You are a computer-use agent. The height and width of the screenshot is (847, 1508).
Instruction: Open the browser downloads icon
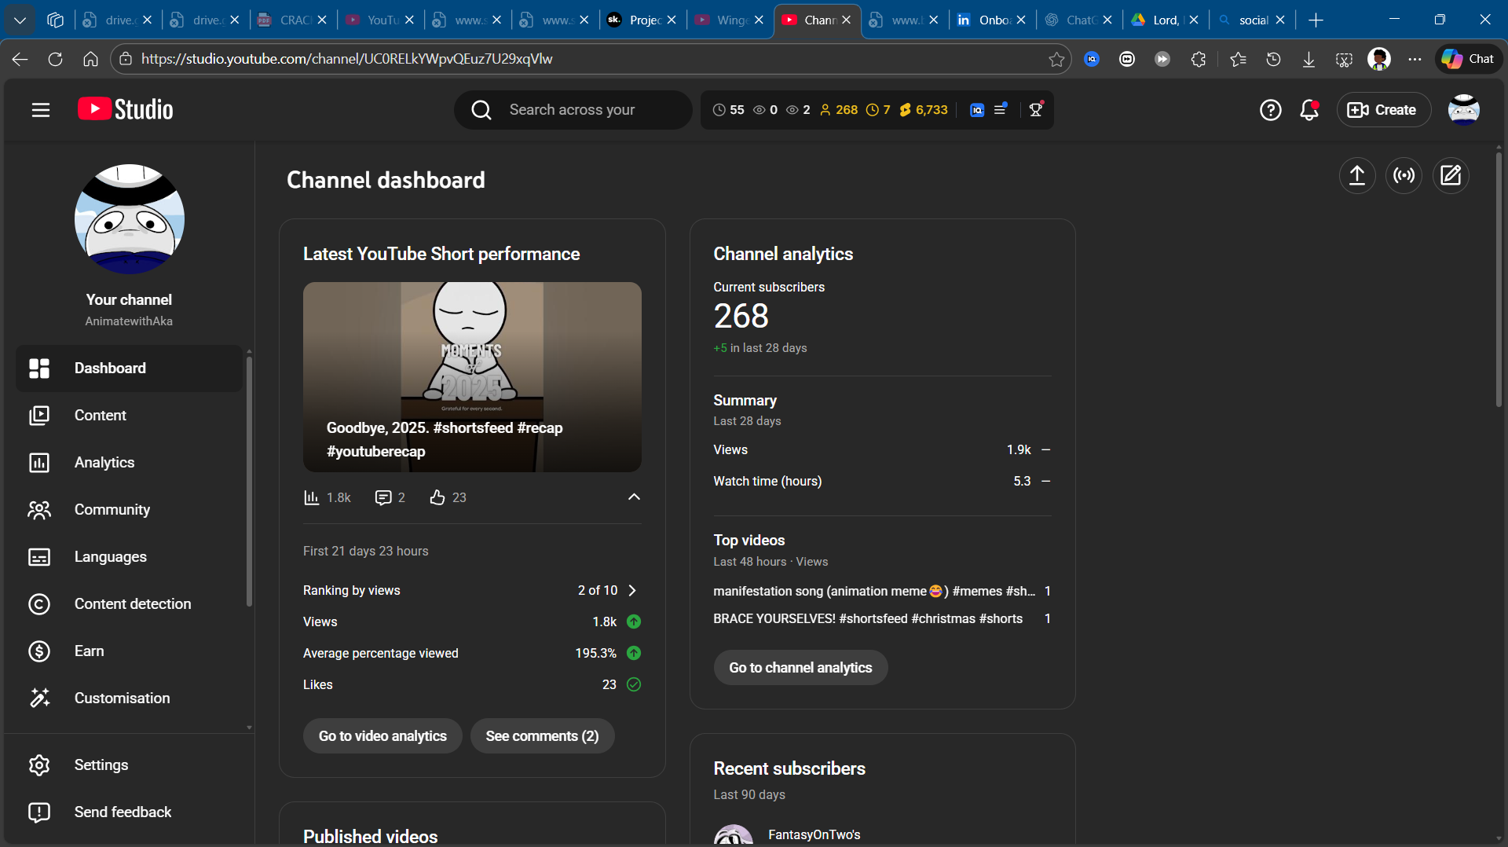pos(1309,59)
